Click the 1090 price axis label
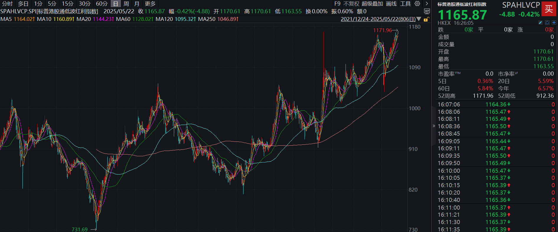Viewport: 558px width, 232px height. click(415, 68)
